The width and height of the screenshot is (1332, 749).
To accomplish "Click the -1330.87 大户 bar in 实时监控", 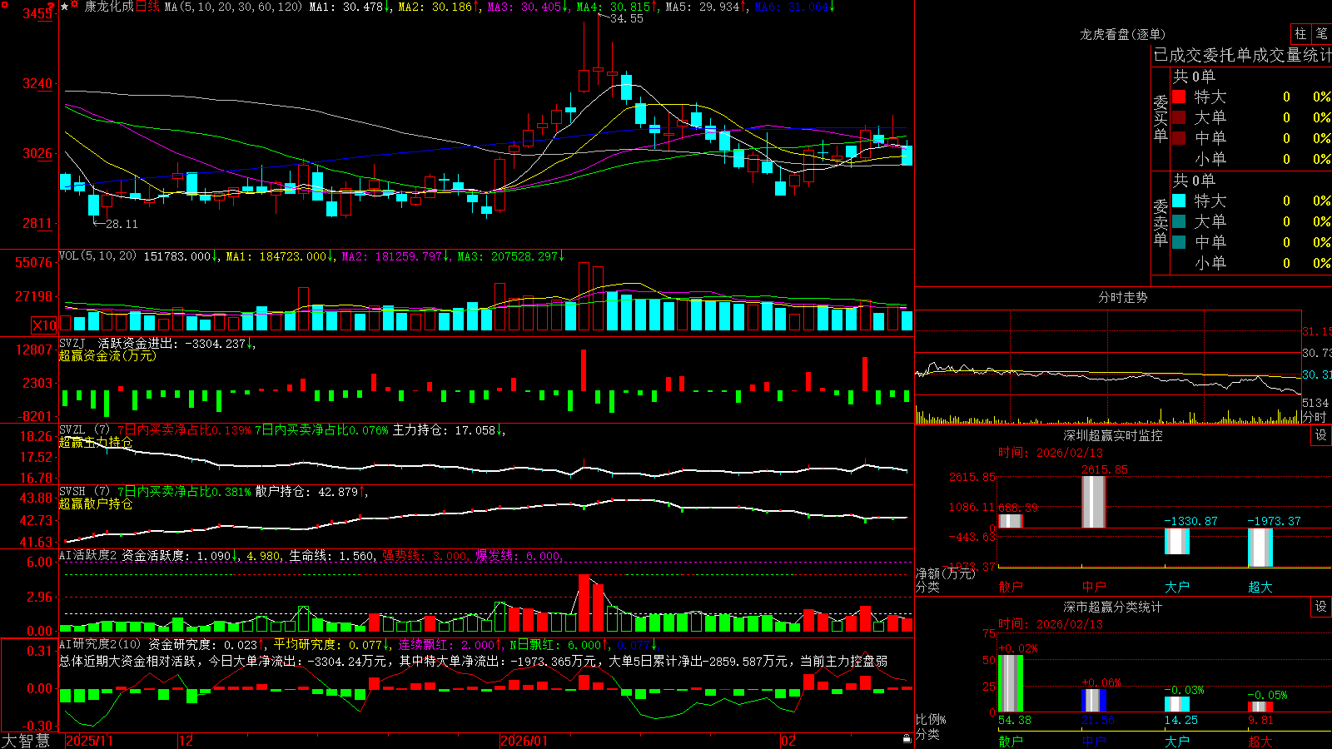I will pyautogui.click(x=1177, y=541).
